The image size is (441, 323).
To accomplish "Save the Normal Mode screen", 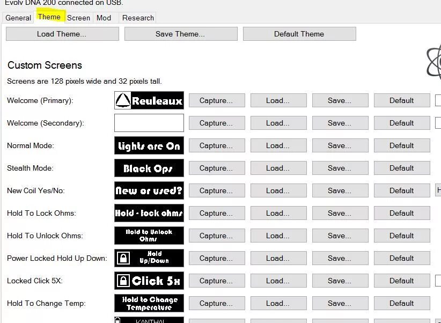I will tap(340, 145).
